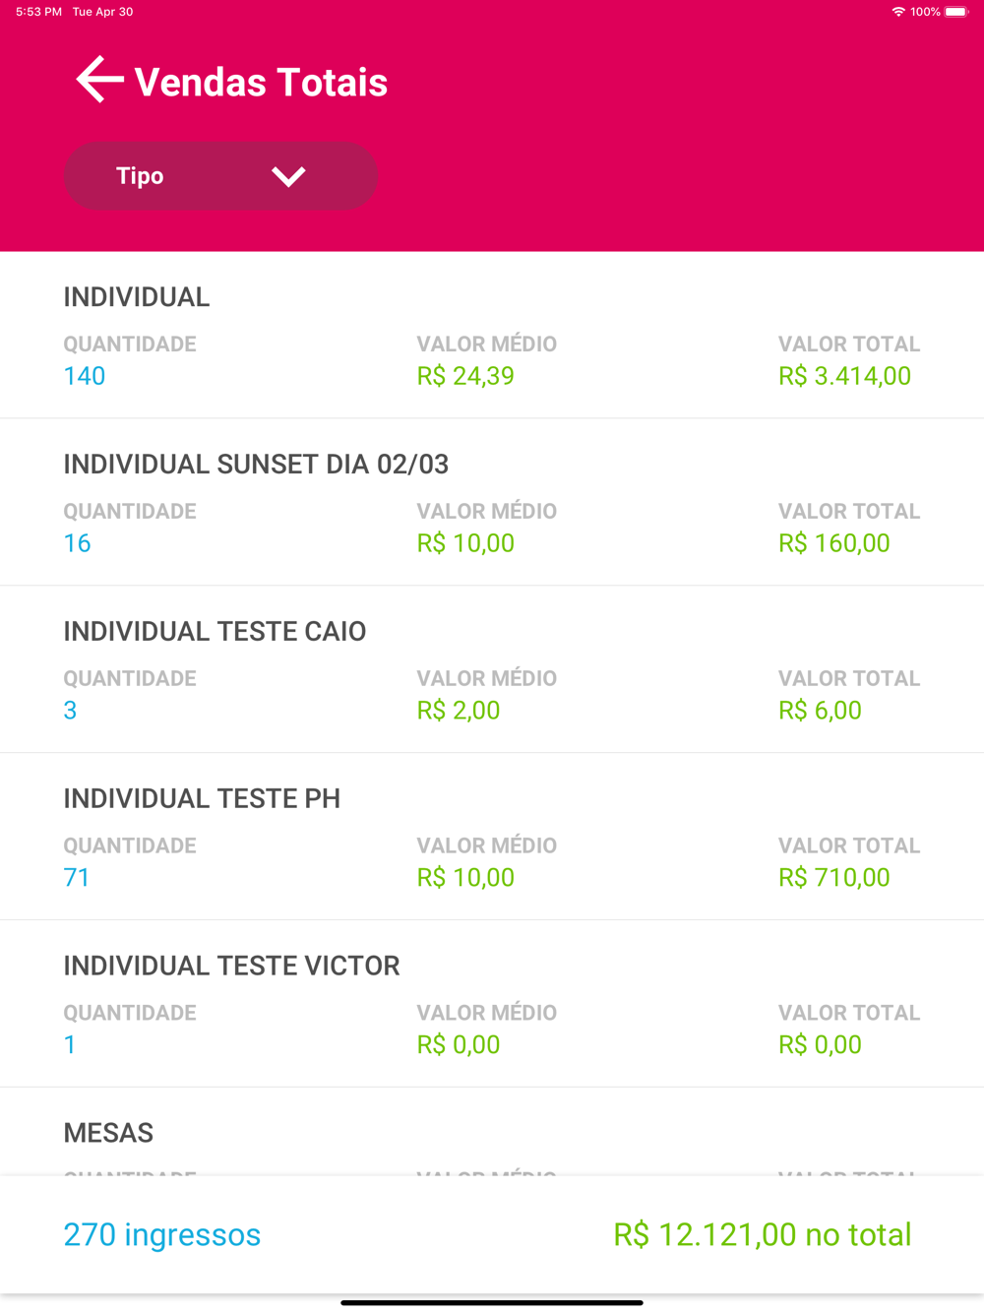984x1313 pixels.
Task: Go back using the arrow icon
Action: 99,80
